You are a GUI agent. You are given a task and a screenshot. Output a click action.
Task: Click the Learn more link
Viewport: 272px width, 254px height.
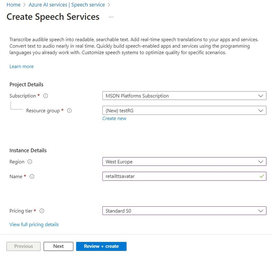click(21, 67)
